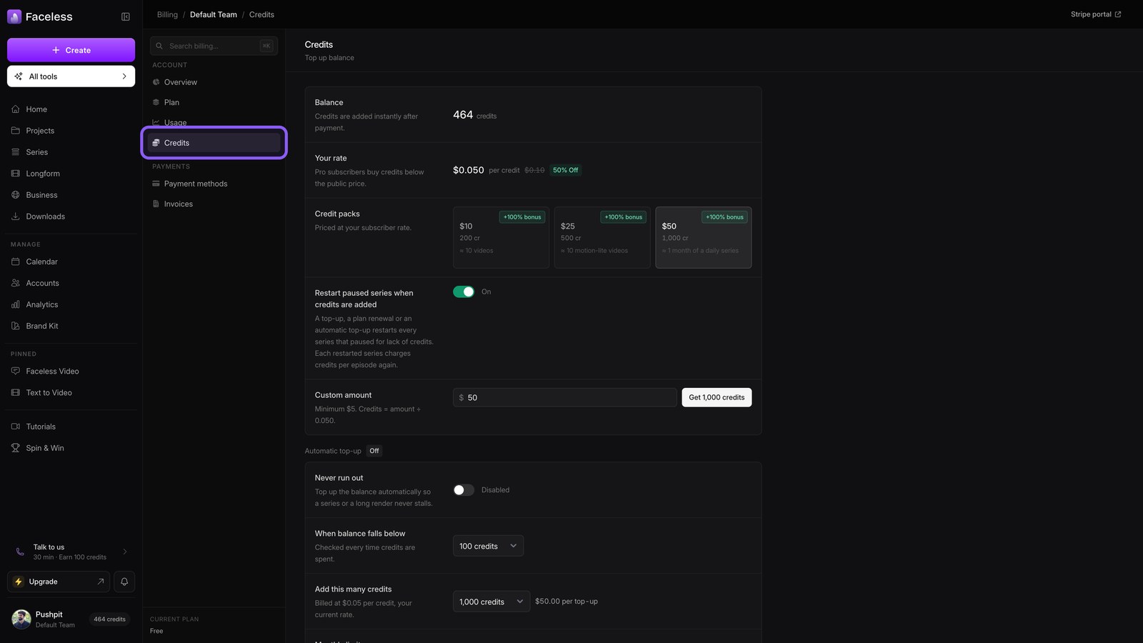
Task: Click the Downloads arrow icon
Action: (16, 216)
